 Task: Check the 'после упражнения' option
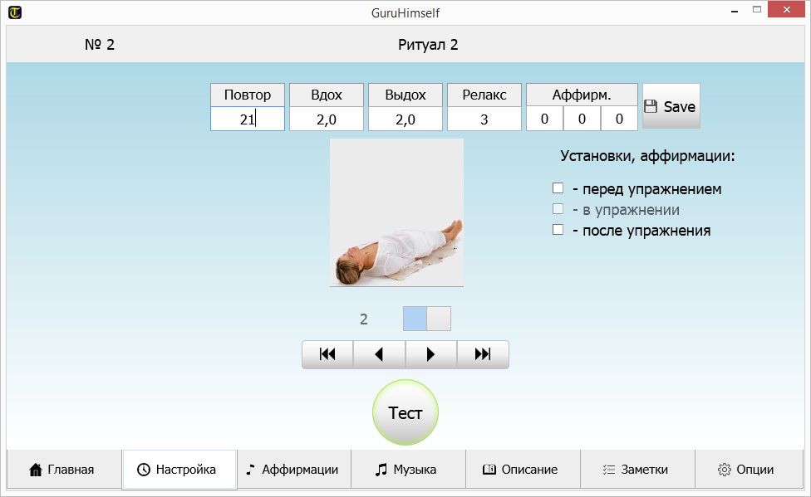(558, 230)
